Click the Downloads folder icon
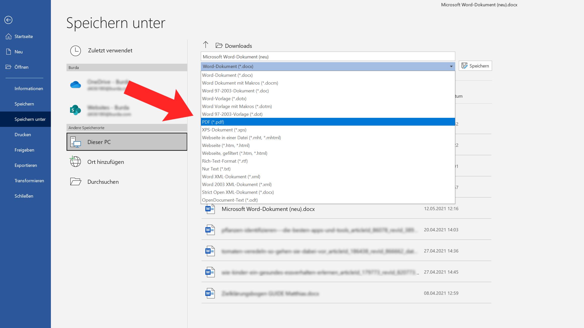 tap(219, 45)
